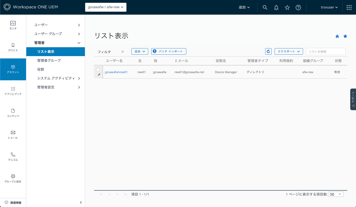Sort by ユーザー名 column header
The image size is (356, 207).
click(114, 61)
